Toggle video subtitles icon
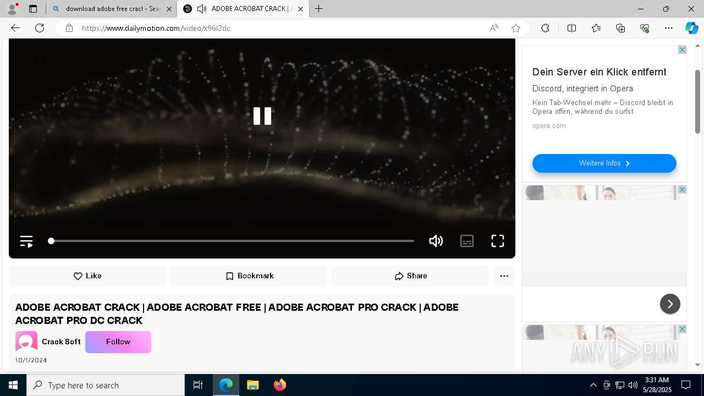Image resolution: width=704 pixels, height=396 pixels. pyautogui.click(x=467, y=241)
